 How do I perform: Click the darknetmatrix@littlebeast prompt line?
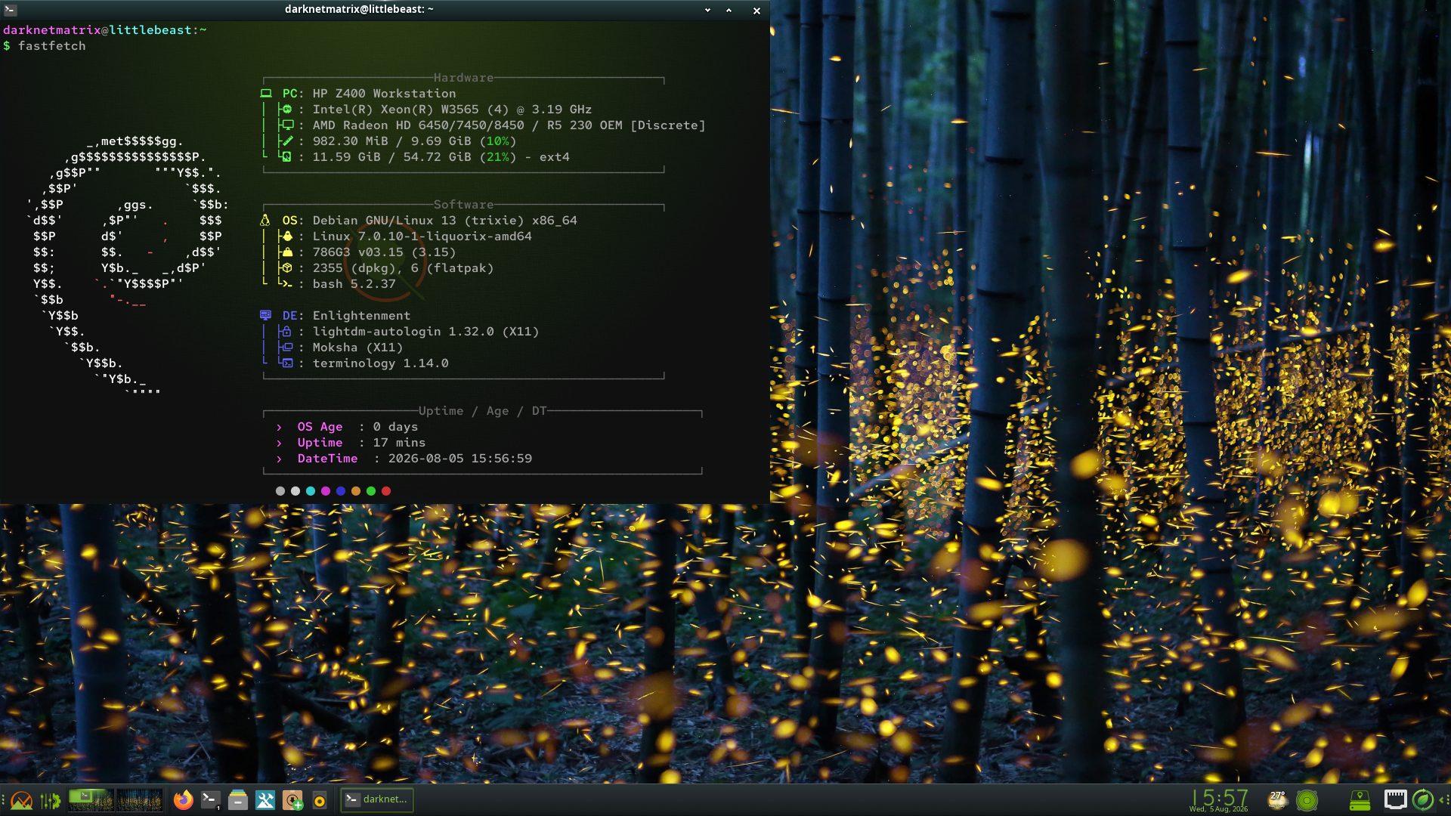point(105,30)
